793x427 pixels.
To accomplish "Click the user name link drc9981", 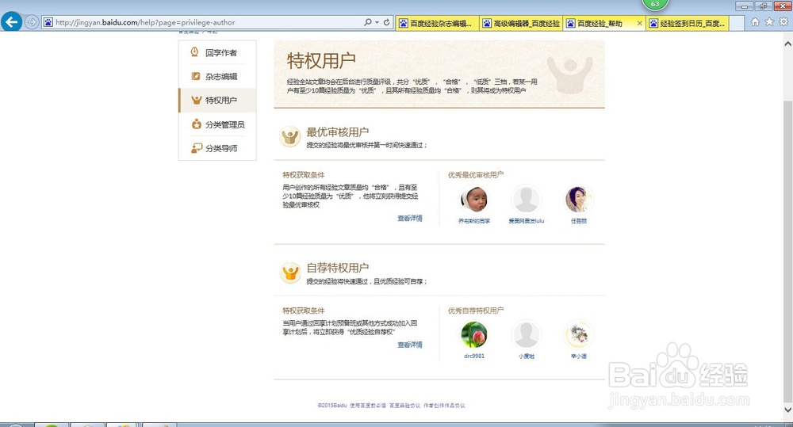I will click(474, 356).
